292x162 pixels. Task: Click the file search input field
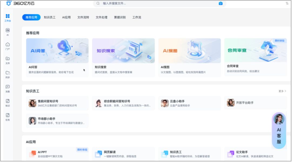tap(160, 3)
